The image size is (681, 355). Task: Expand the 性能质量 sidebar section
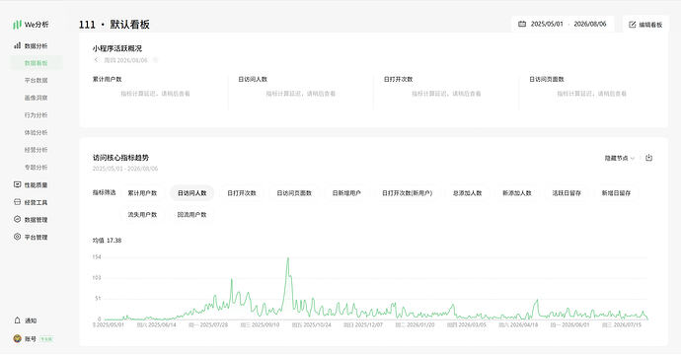(37, 184)
